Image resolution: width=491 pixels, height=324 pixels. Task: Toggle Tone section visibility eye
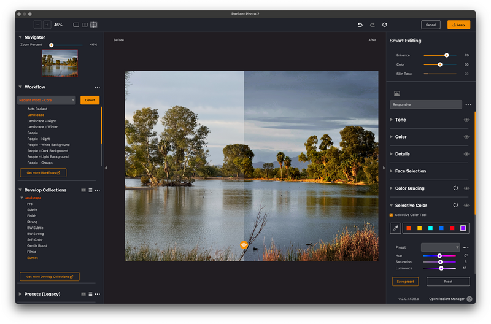466,120
